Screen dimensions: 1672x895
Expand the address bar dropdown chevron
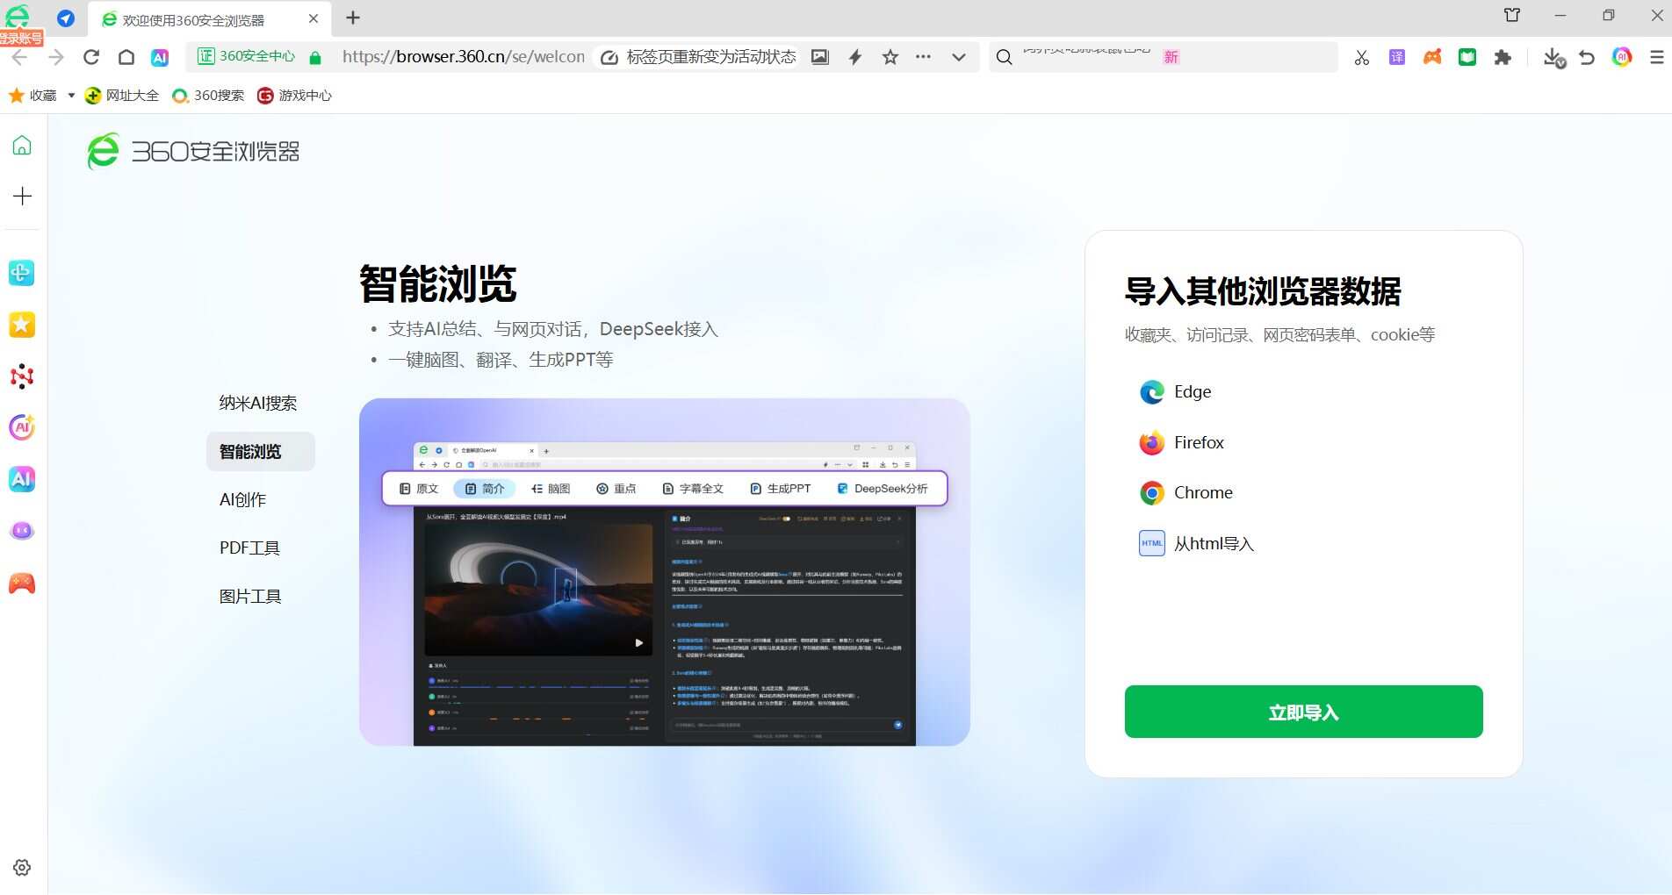[959, 57]
